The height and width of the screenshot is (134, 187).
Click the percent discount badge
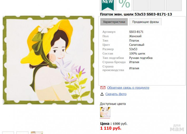click(124, 5)
